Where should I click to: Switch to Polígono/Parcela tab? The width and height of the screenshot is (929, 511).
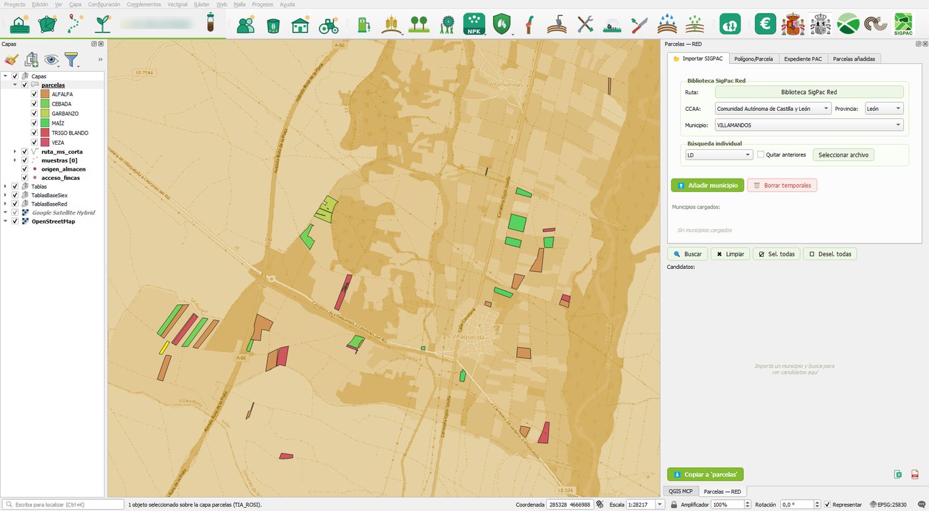[754, 59]
